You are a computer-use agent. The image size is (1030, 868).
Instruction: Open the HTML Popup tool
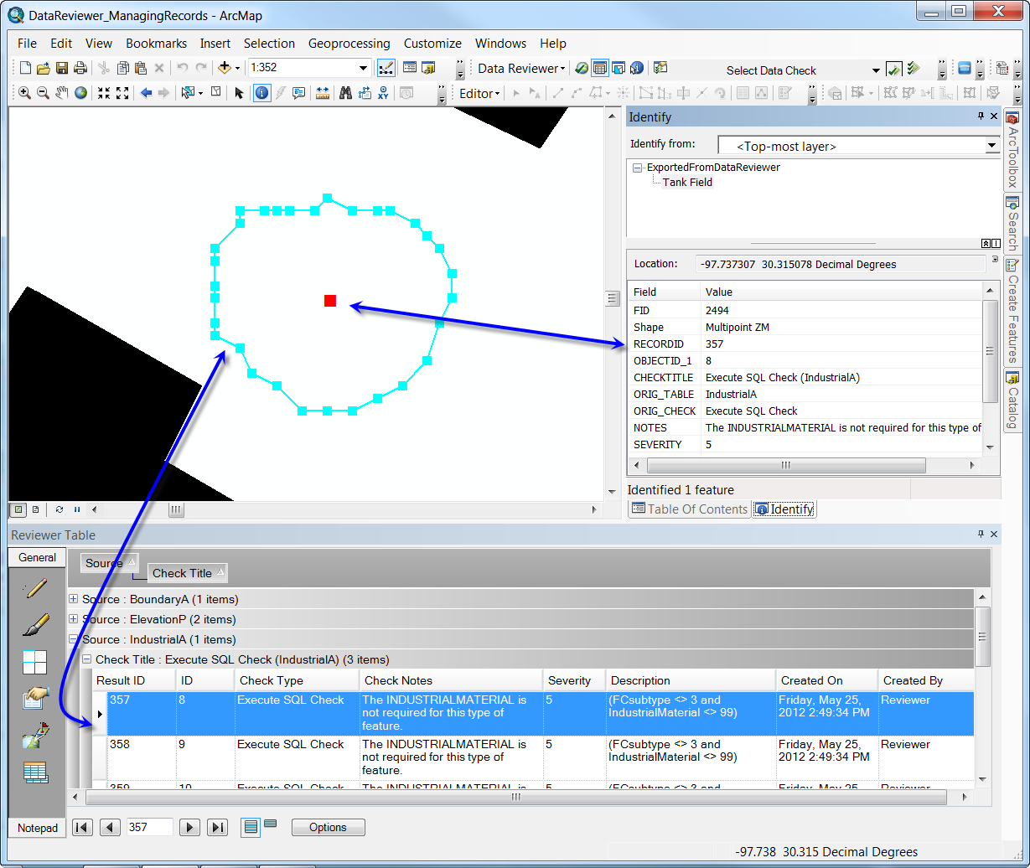click(298, 93)
